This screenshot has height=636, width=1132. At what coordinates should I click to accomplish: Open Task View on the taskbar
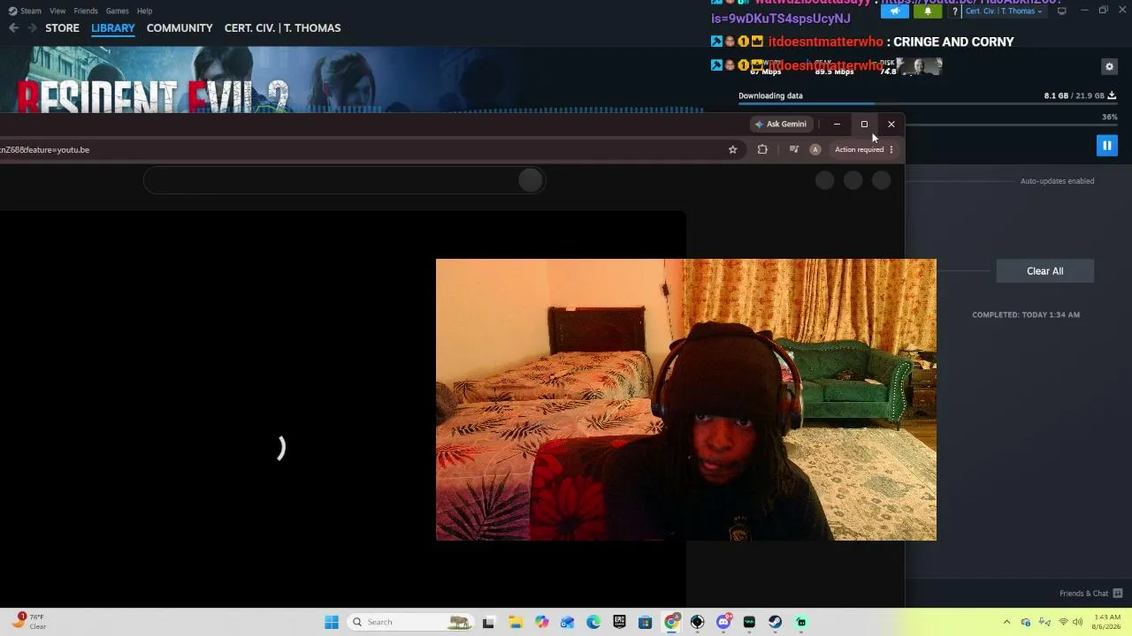tap(488, 622)
